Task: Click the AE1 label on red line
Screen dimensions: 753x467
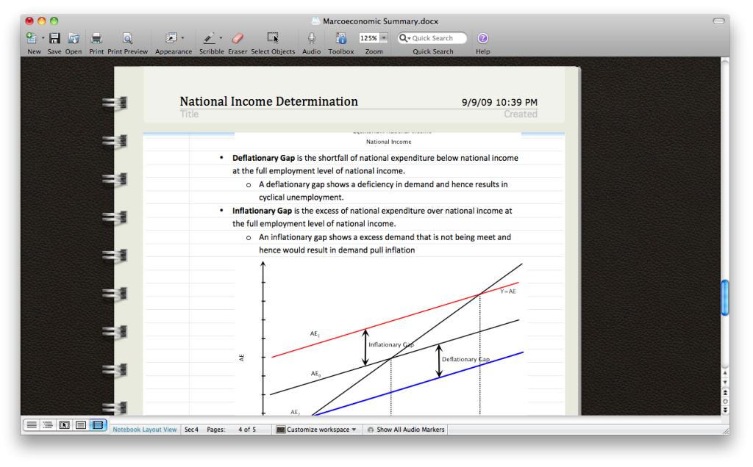Action: coord(315,333)
